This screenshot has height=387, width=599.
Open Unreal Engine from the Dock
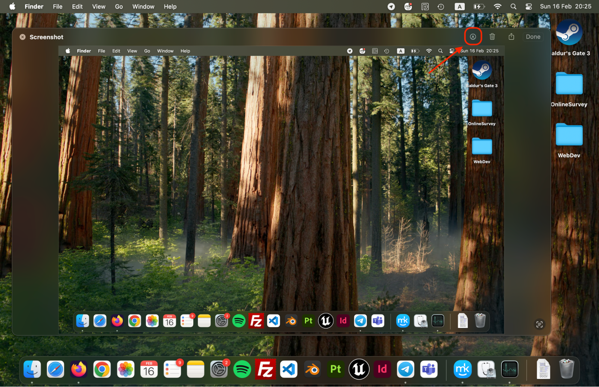pyautogui.click(x=359, y=369)
